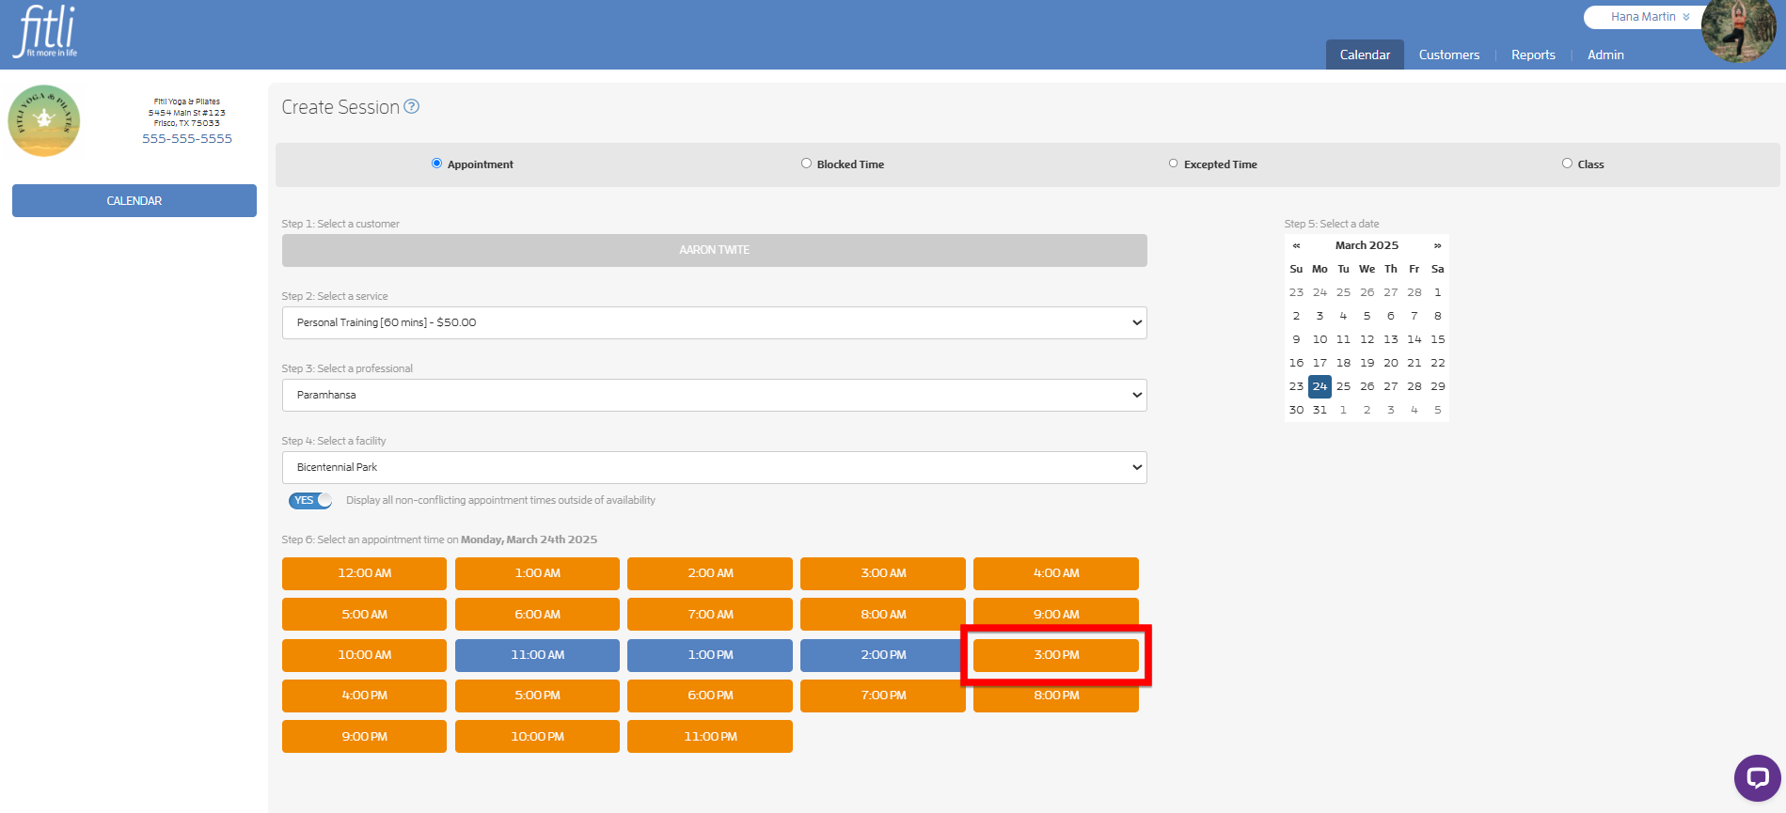Select the 3:00 PM time slot
Screen dimensions: 1786x813
click(x=1056, y=655)
